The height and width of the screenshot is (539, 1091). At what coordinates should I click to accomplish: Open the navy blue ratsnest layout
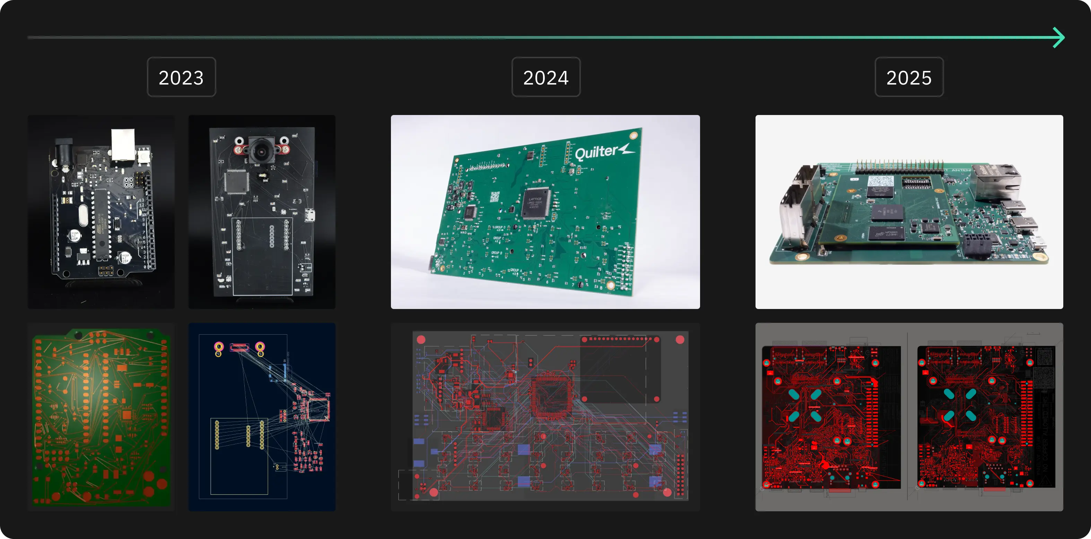(x=262, y=417)
